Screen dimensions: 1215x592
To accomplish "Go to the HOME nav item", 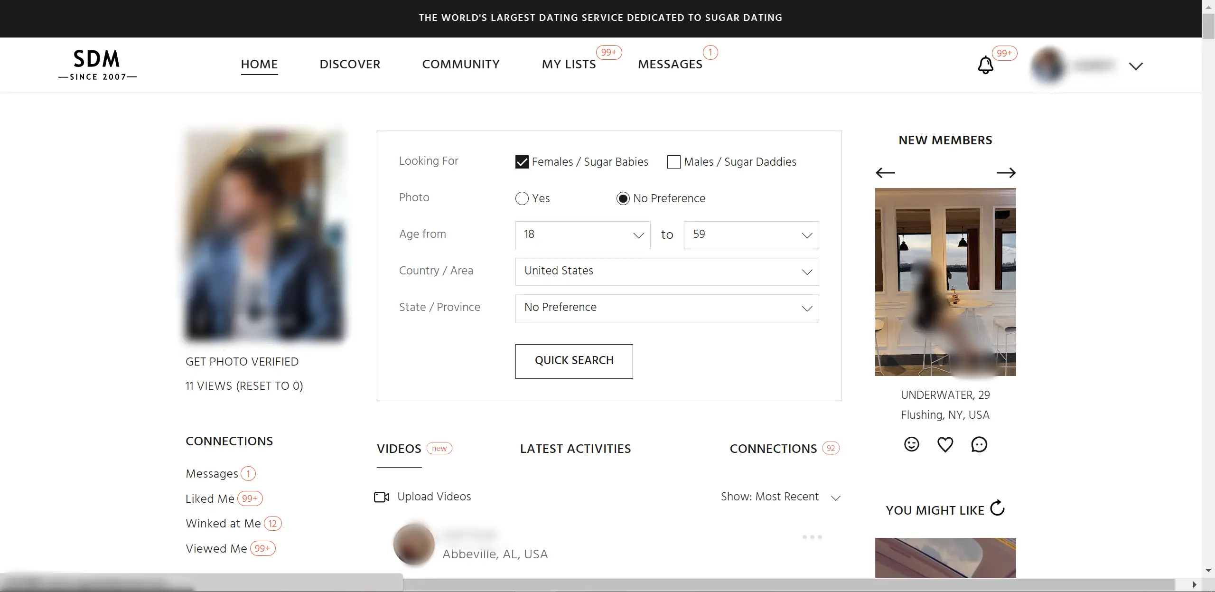I will 259,64.
